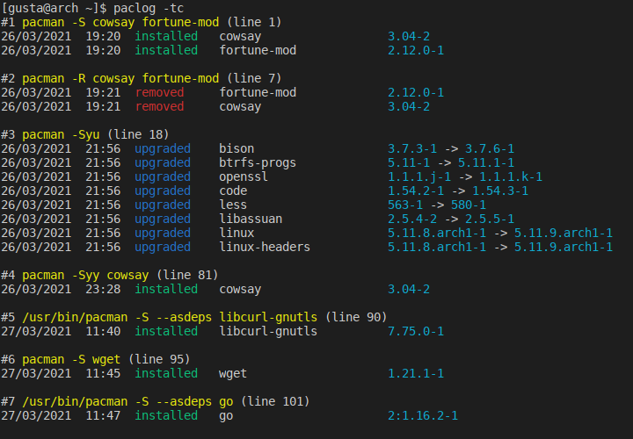The height and width of the screenshot is (439, 633).
Task: Select transaction header #1 pacman -S cowsay fortune-mod
Action: [141, 22]
